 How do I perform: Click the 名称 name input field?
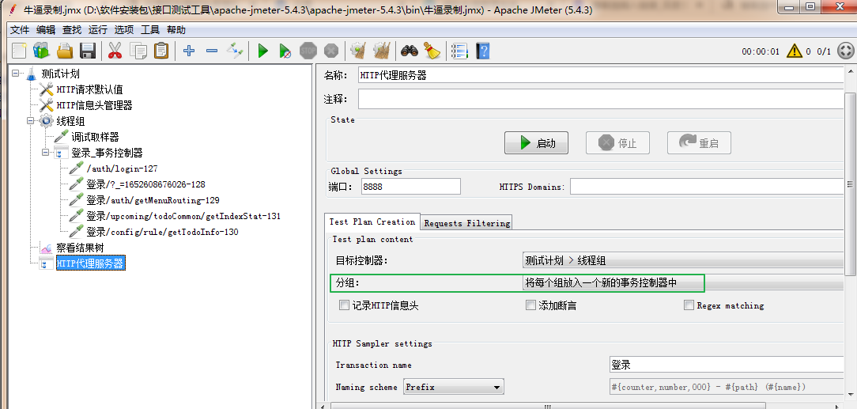click(x=601, y=75)
